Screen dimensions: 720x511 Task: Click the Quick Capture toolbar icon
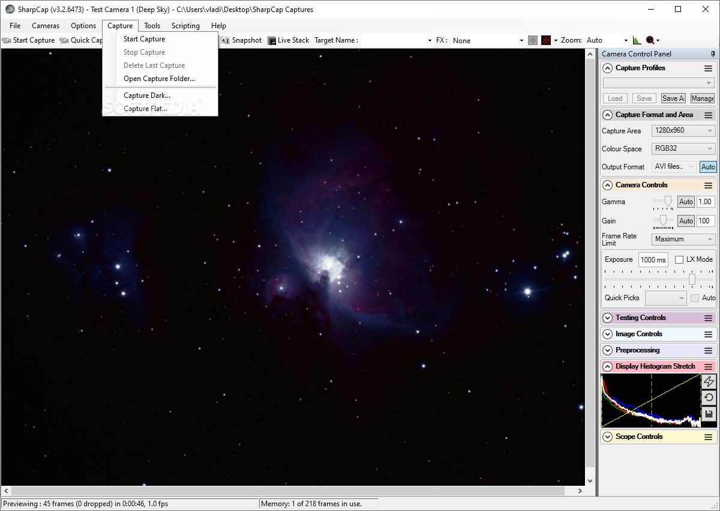pyautogui.click(x=64, y=40)
